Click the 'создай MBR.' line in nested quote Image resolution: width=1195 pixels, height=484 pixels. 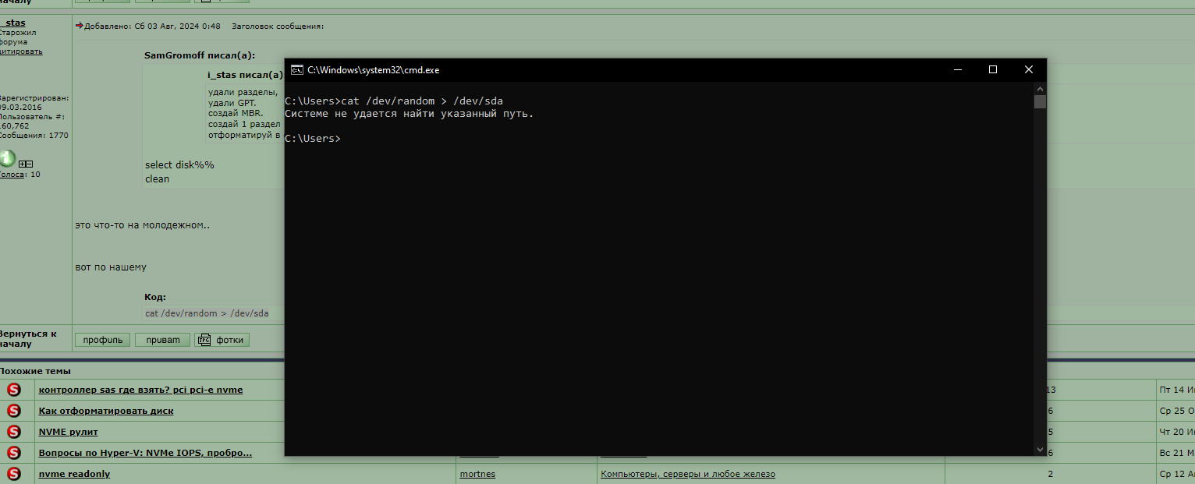[234, 114]
